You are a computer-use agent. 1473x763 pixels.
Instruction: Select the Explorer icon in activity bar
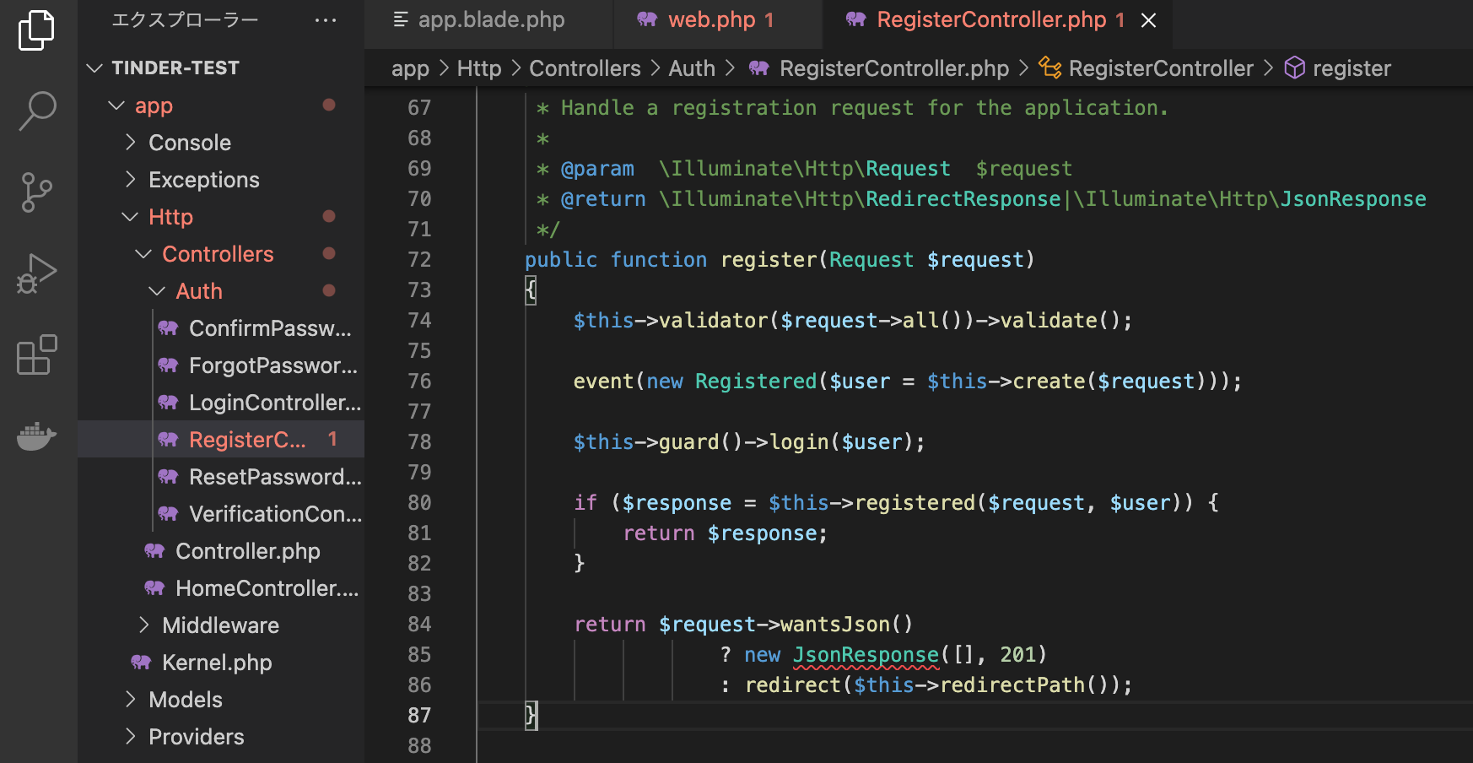pyautogui.click(x=35, y=29)
